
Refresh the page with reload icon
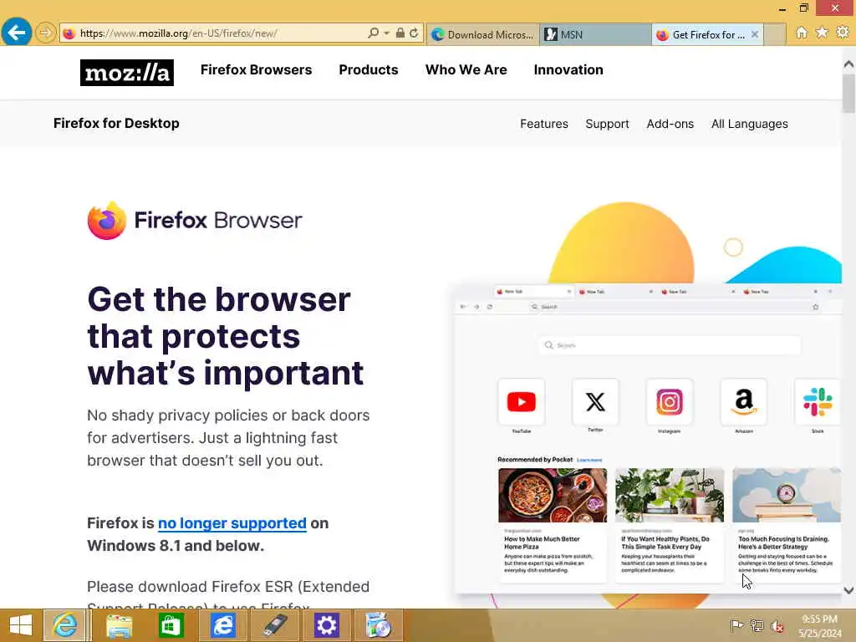(x=415, y=33)
